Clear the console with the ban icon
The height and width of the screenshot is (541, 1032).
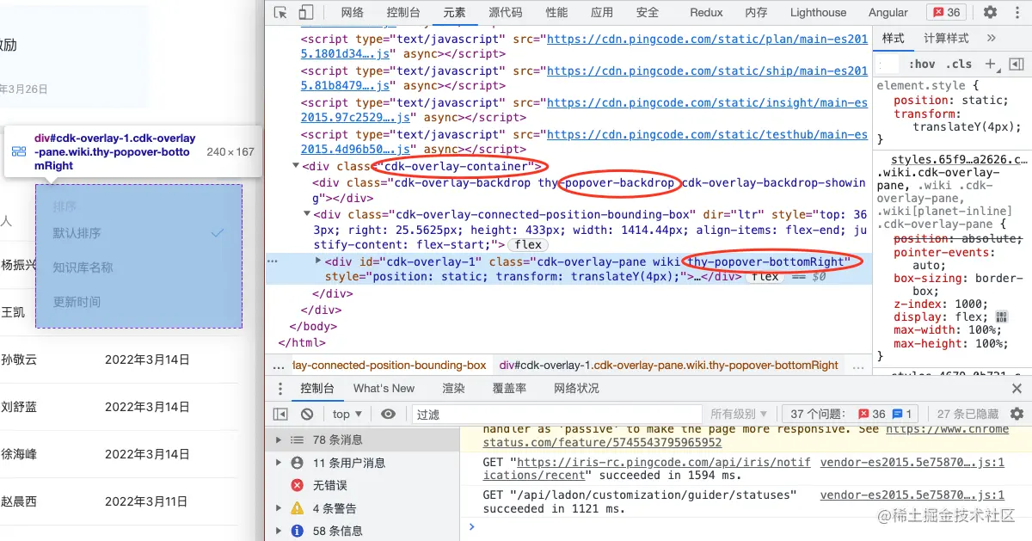[307, 414]
